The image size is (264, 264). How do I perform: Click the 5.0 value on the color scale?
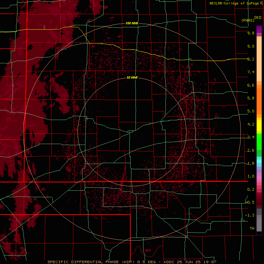click(251, 111)
